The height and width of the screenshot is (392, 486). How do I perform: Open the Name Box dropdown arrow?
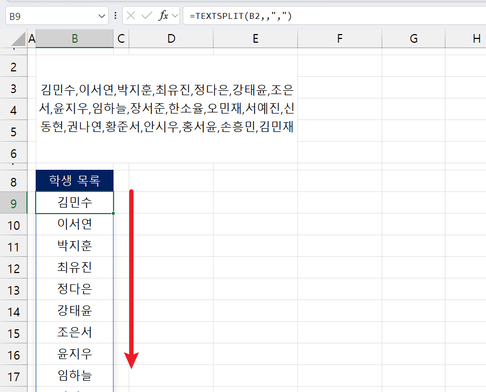tap(101, 16)
